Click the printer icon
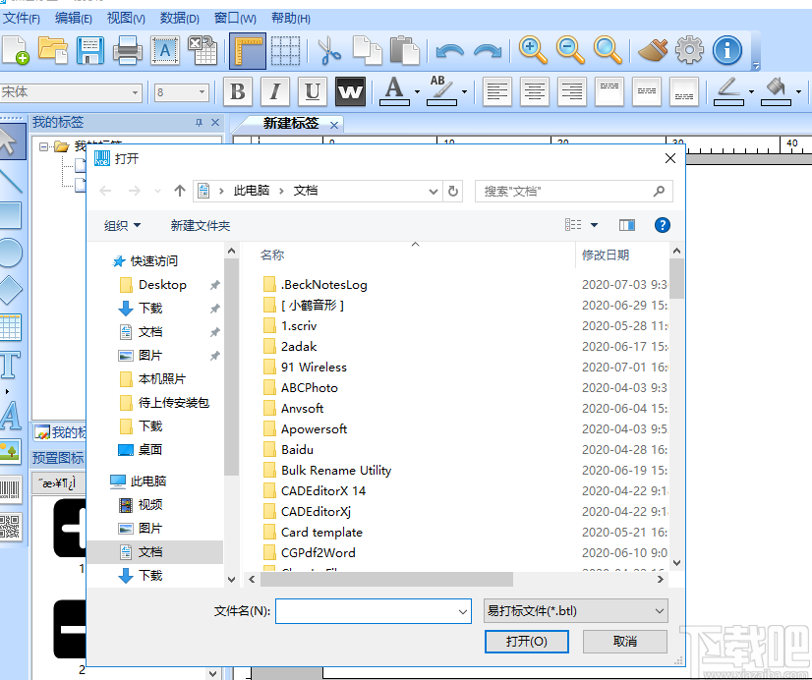 click(x=128, y=50)
